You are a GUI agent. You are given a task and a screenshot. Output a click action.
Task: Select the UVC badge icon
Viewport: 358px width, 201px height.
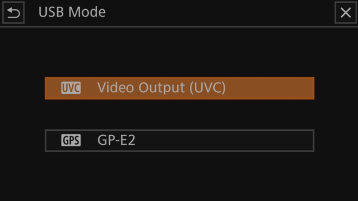[71, 88]
